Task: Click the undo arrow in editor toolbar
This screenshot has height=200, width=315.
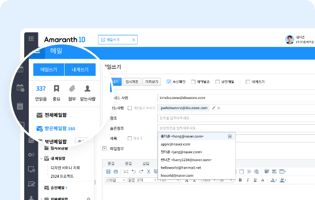Action: pos(134,171)
